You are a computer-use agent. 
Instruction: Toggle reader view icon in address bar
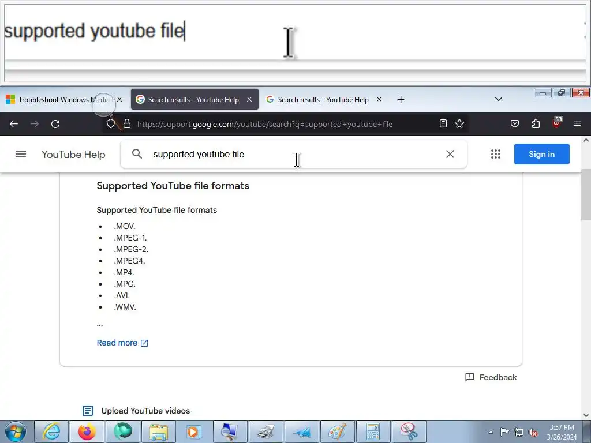click(x=443, y=123)
